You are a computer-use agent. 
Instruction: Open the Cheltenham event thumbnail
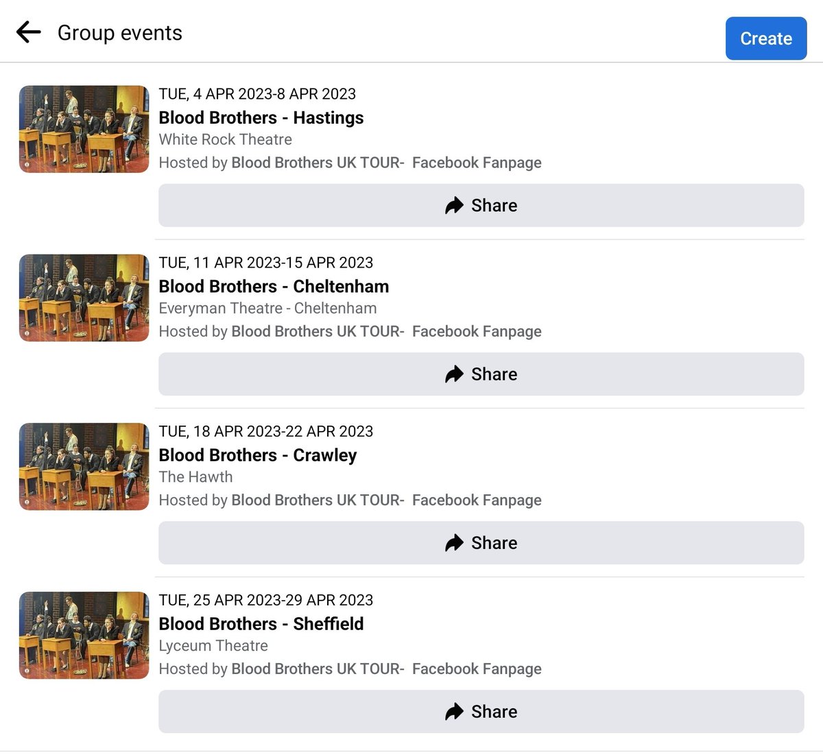[x=84, y=298]
